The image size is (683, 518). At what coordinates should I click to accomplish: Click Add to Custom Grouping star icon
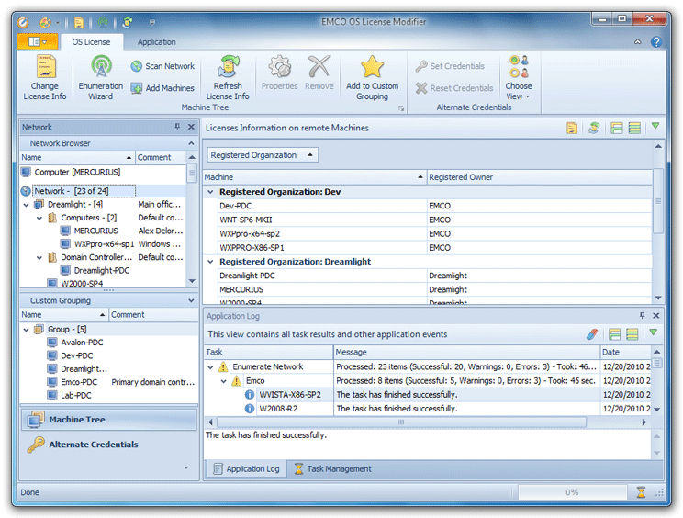coord(372,68)
